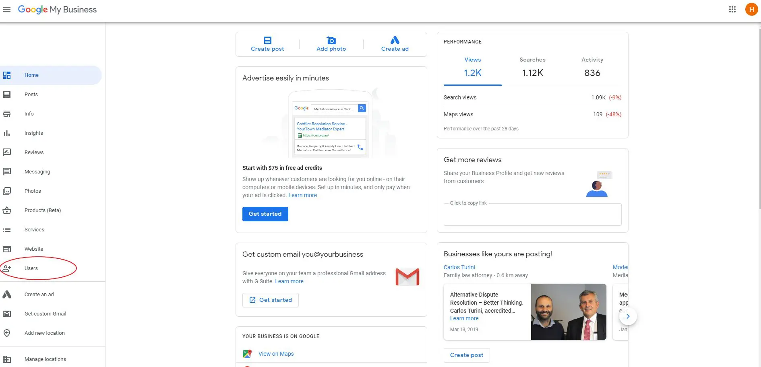Click the Gmail envelope icon in sidebar

click(x=7, y=314)
